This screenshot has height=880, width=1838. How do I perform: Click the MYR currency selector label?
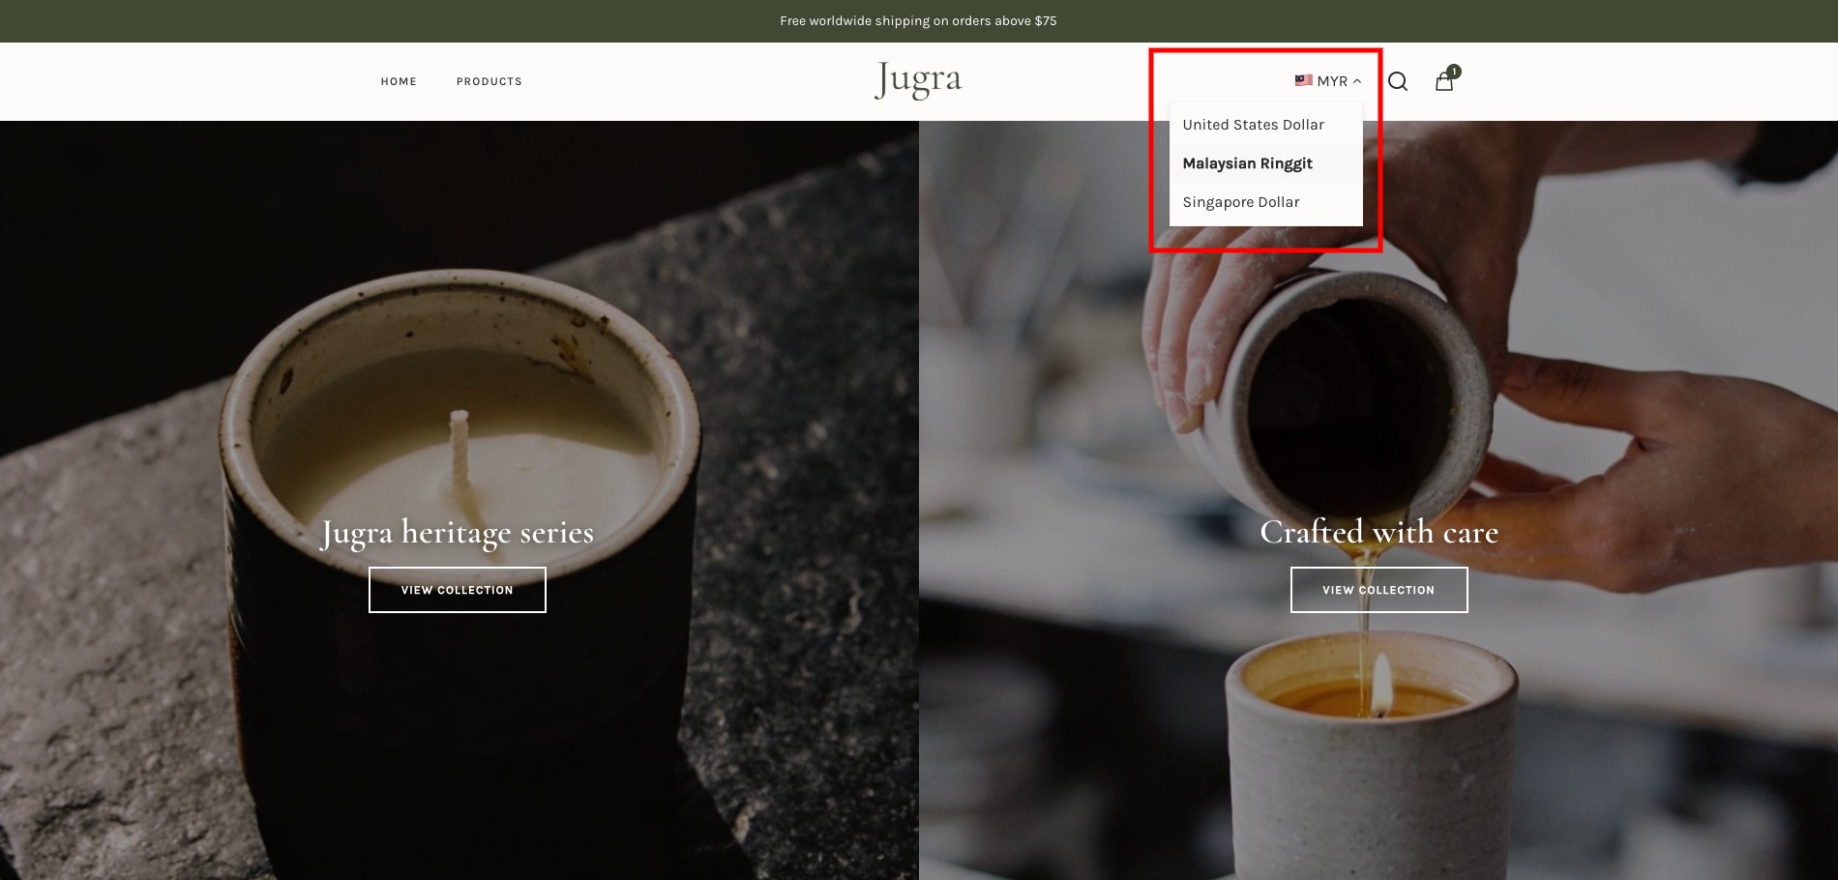click(x=1332, y=81)
